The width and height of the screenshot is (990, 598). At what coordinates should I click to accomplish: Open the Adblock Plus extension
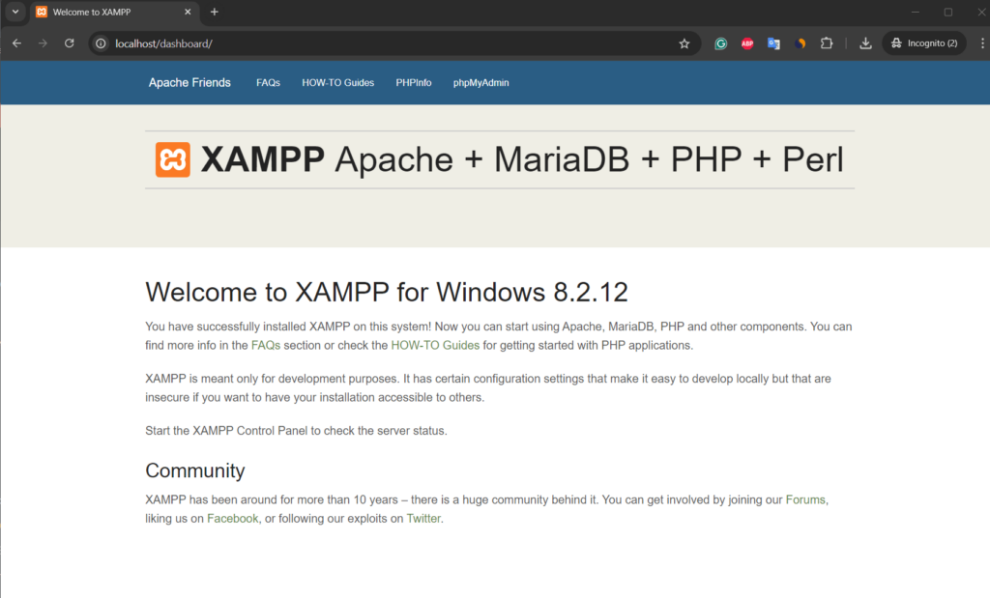point(747,43)
